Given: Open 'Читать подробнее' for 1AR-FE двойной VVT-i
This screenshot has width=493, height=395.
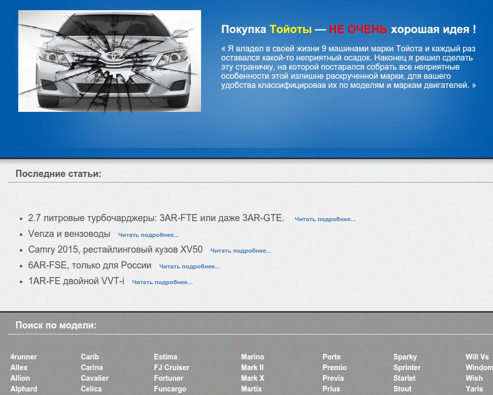Looking at the screenshot, I should 162,282.
